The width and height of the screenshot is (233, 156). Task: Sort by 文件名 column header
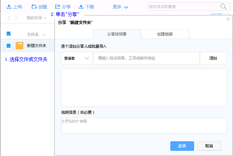pyautogui.click(x=33, y=34)
